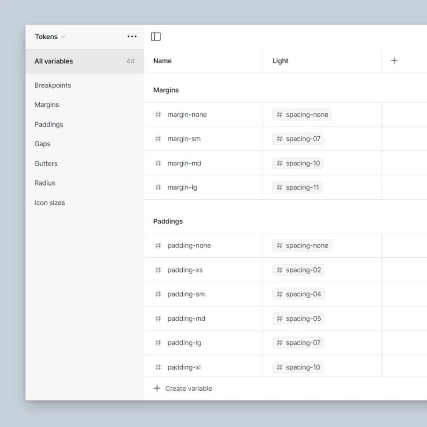The width and height of the screenshot is (427, 427).
Task: Click the number icon next to padding-xl
Action: point(158,367)
